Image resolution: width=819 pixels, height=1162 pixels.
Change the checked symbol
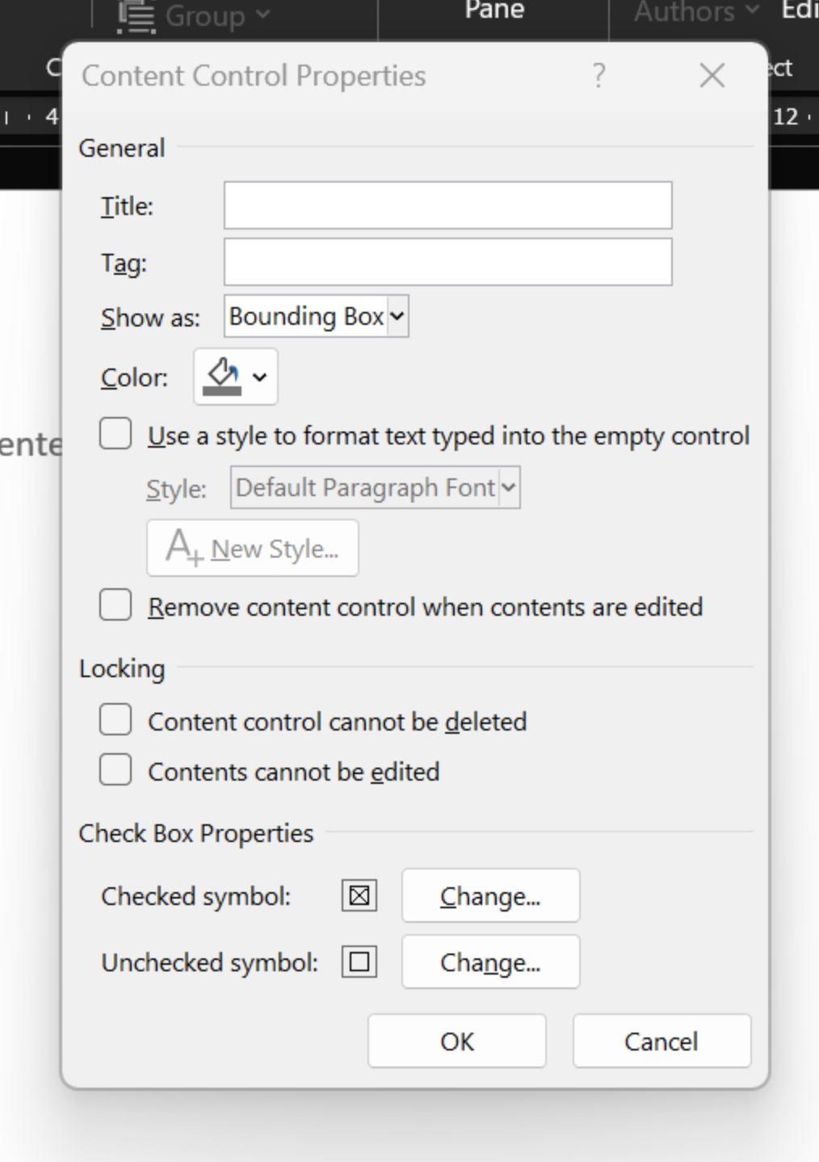tap(490, 896)
